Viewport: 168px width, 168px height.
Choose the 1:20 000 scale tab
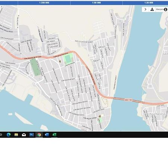pyautogui.click(x=149, y=3)
